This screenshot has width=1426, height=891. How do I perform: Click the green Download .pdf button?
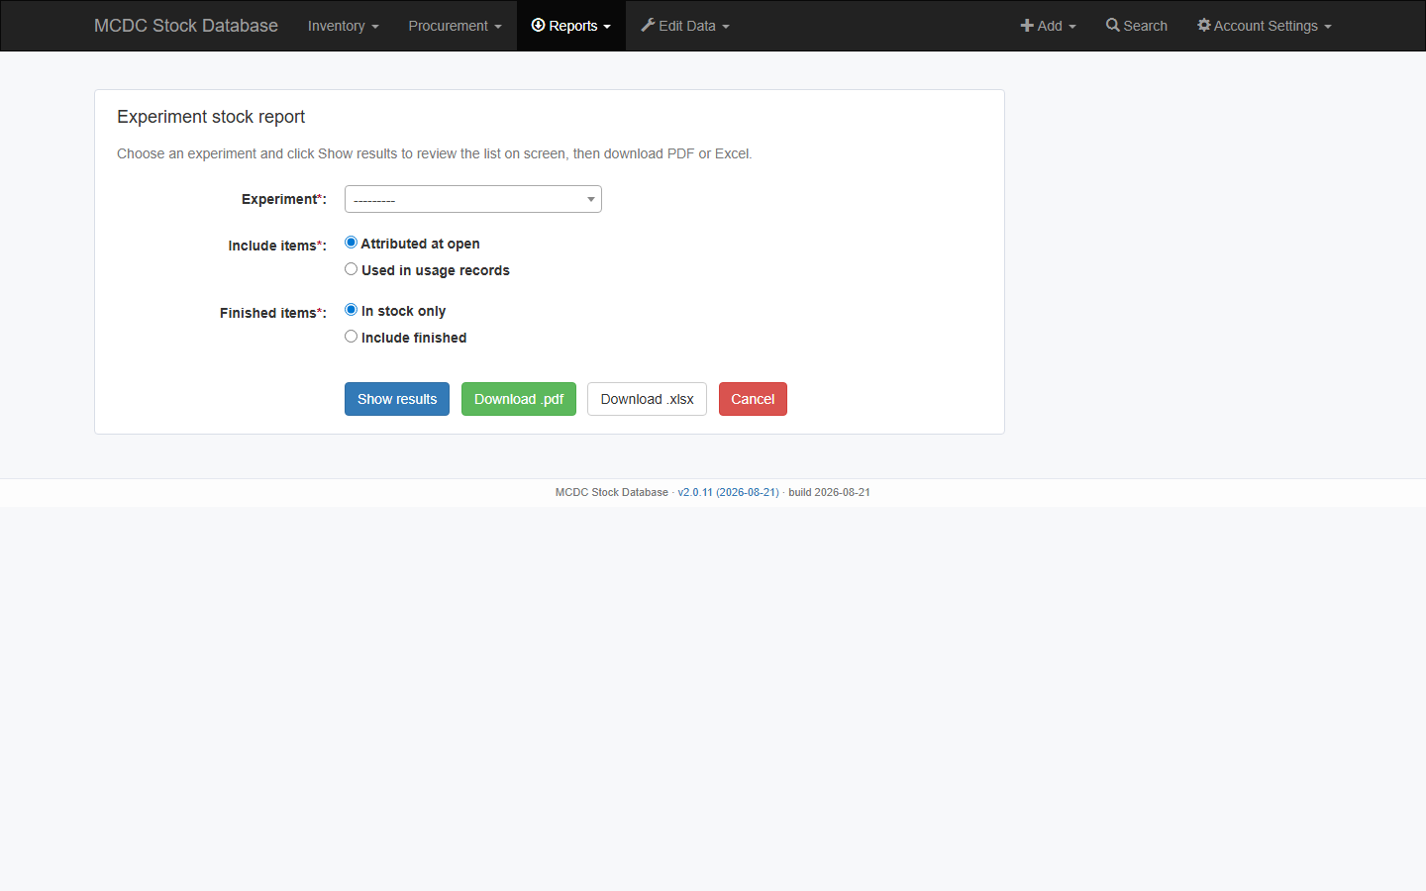click(519, 399)
